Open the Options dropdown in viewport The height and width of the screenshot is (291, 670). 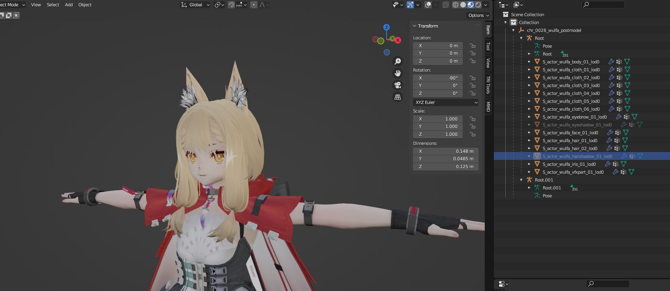pos(478,15)
